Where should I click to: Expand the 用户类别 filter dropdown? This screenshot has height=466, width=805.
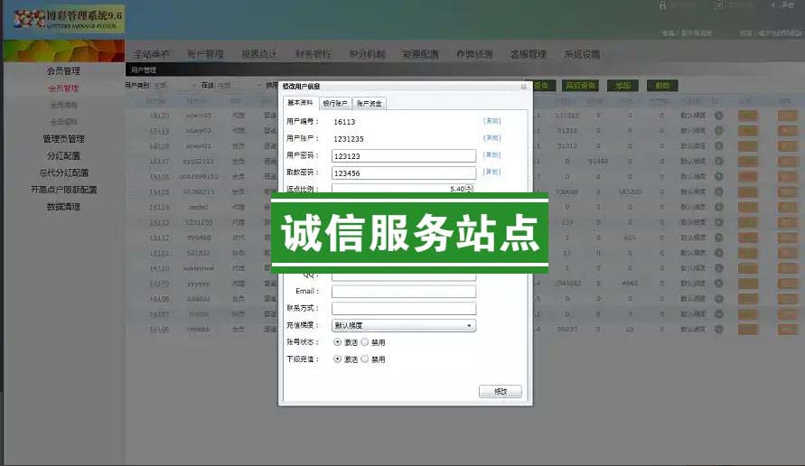point(173,86)
